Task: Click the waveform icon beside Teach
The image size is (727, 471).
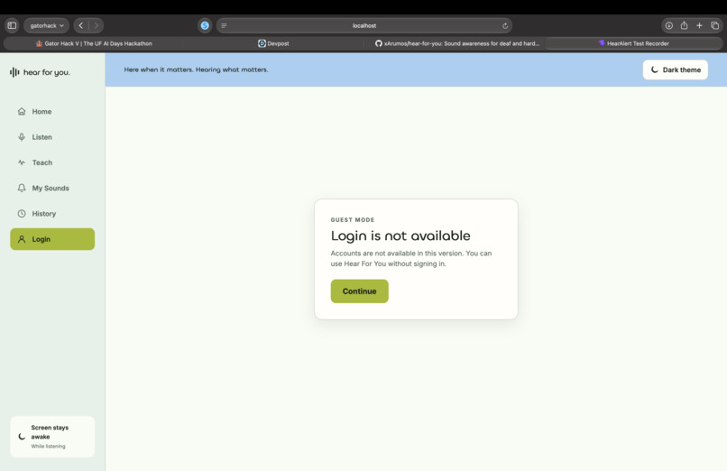Action: (x=22, y=162)
